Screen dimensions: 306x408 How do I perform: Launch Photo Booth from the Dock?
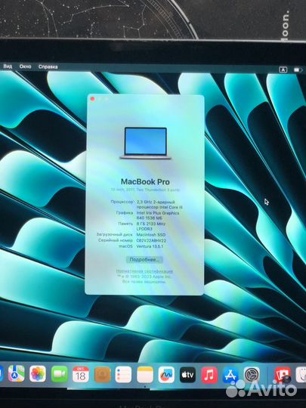click(x=283, y=375)
